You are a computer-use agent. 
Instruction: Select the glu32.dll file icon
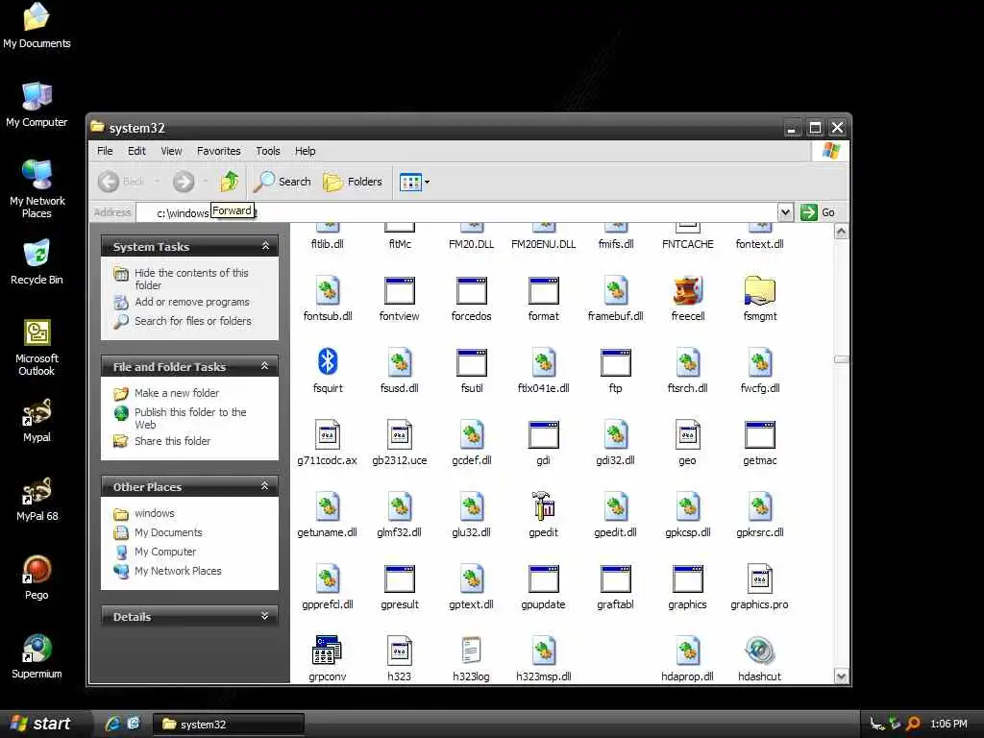(471, 506)
